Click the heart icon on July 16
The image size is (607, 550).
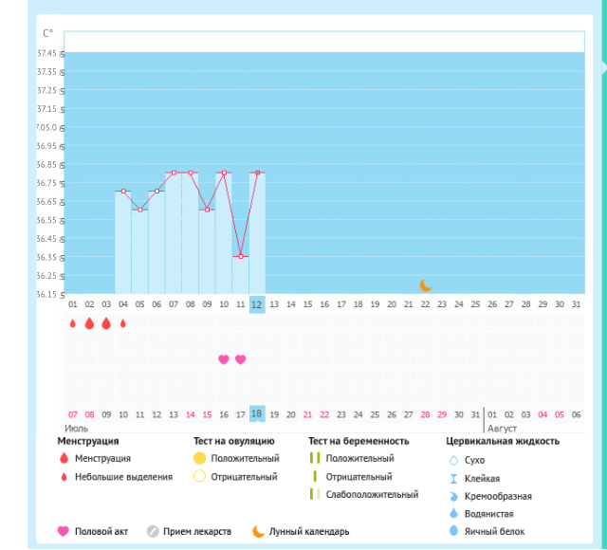[224, 359]
